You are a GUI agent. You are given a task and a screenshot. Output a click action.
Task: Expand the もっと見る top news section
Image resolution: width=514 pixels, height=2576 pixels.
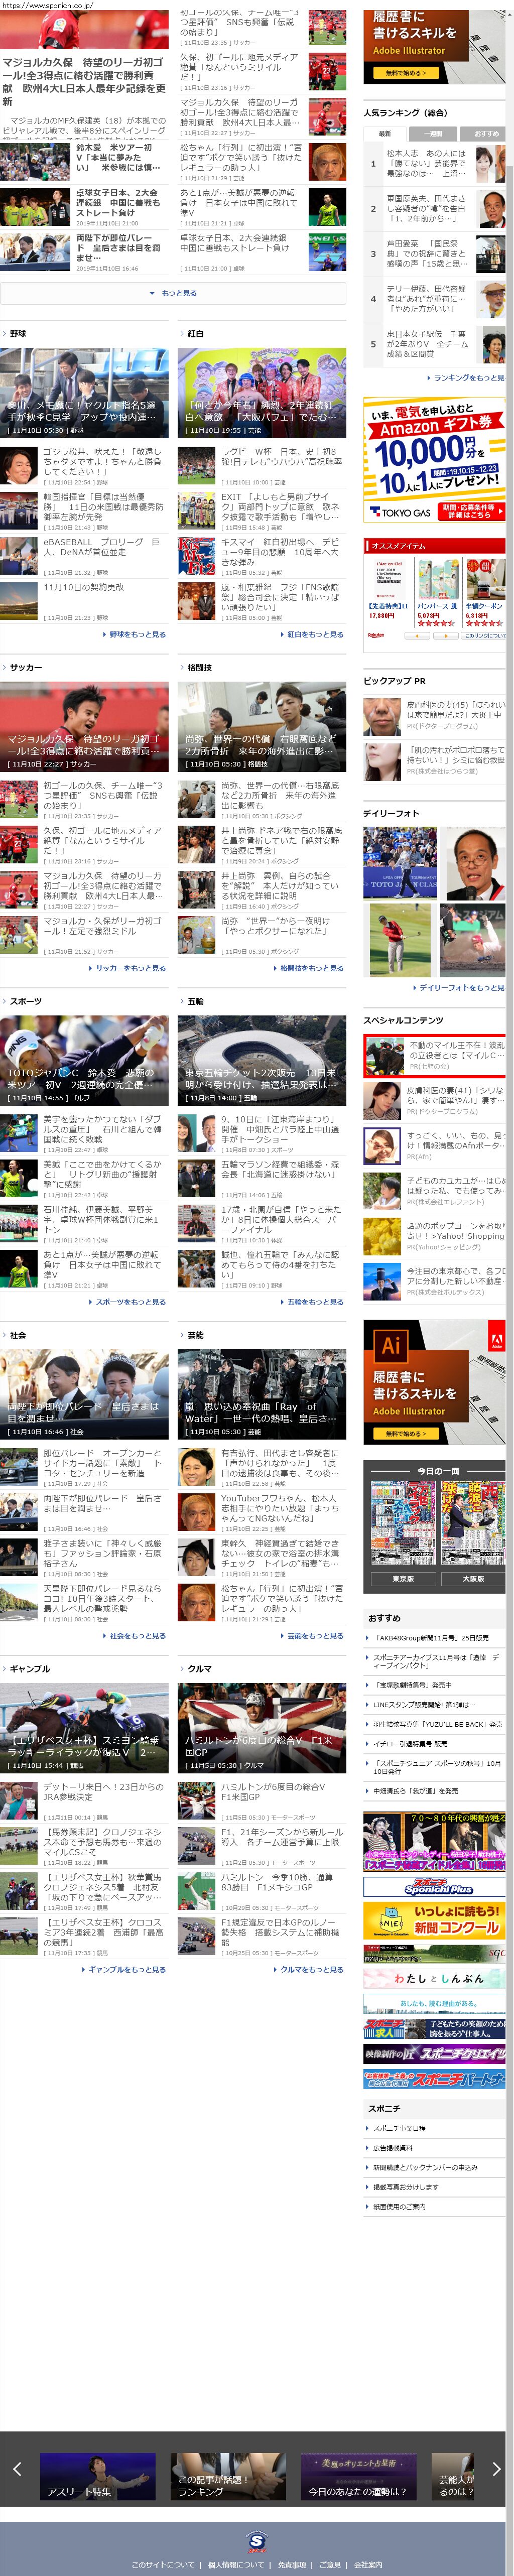pyautogui.click(x=173, y=293)
